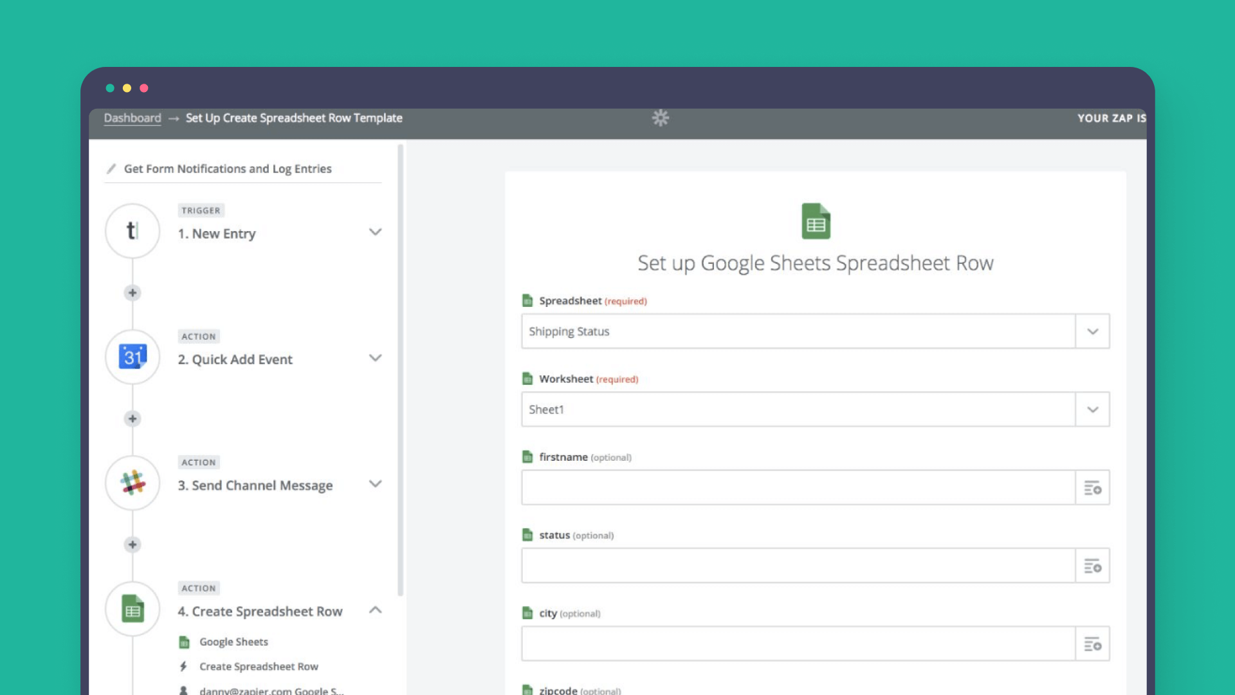The image size is (1235, 695).
Task: Click the account icon next to danny@zapier.com
Action: click(x=184, y=690)
